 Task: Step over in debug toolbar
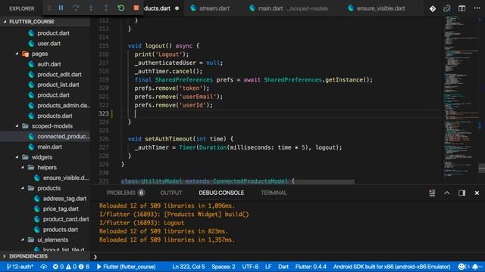(x=76, y=8)
